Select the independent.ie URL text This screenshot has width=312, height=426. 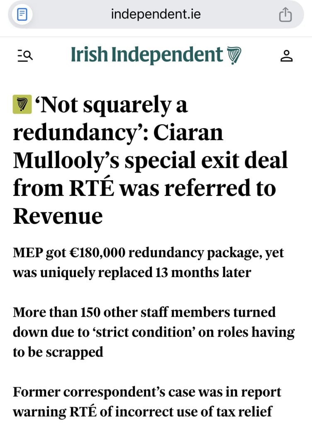point(156,14)
